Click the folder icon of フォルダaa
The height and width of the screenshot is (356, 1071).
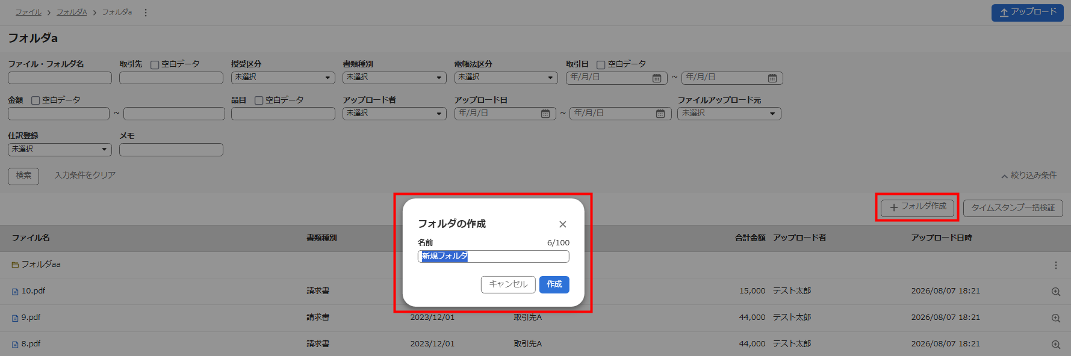click(15, 265)
